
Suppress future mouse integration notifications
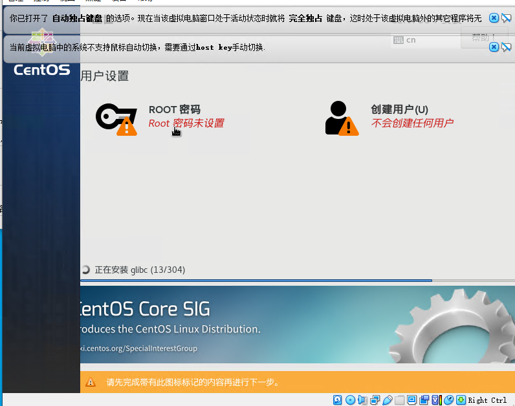pyautogui.click(x=506, y=47)
